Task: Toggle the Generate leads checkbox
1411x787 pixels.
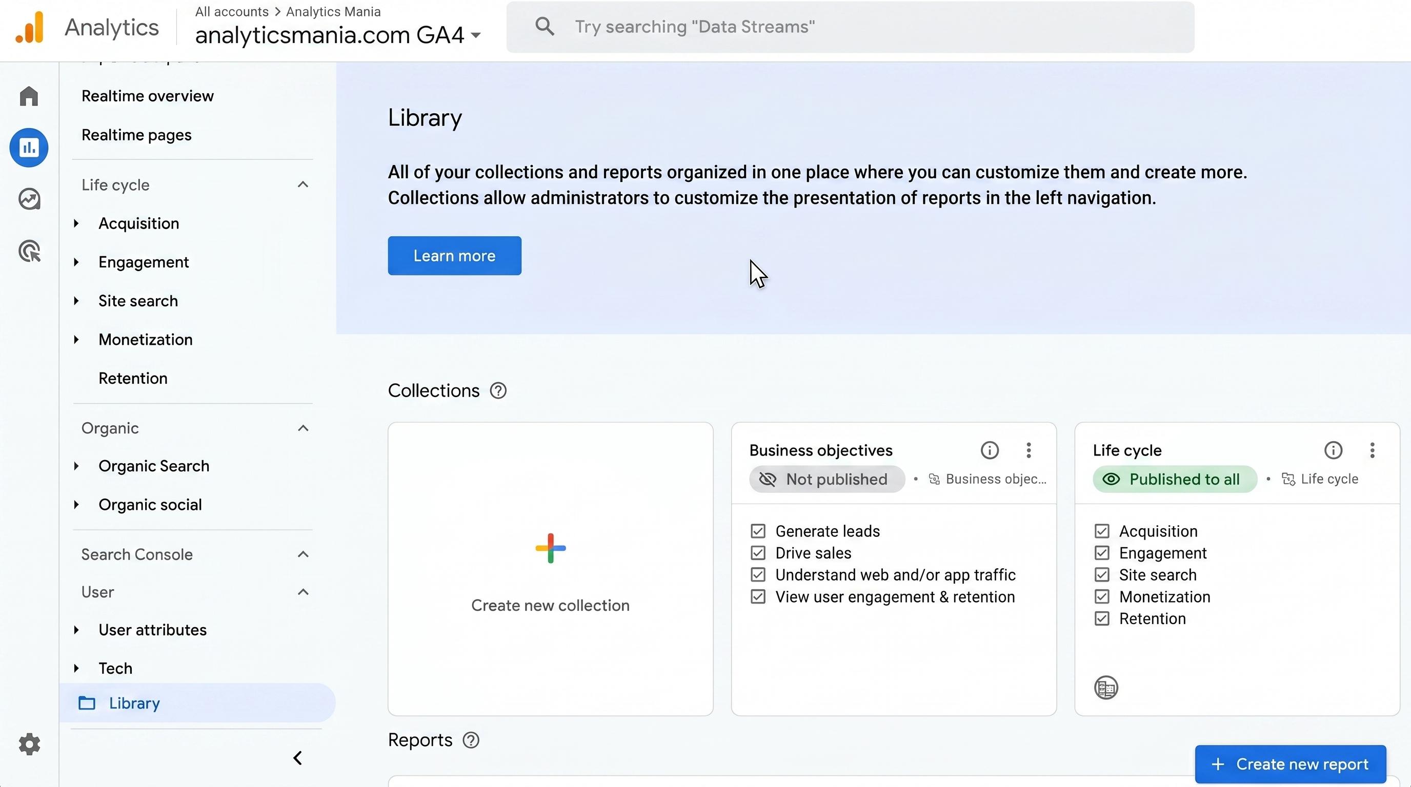Action: pyautogui.click(x=758, y=531)
